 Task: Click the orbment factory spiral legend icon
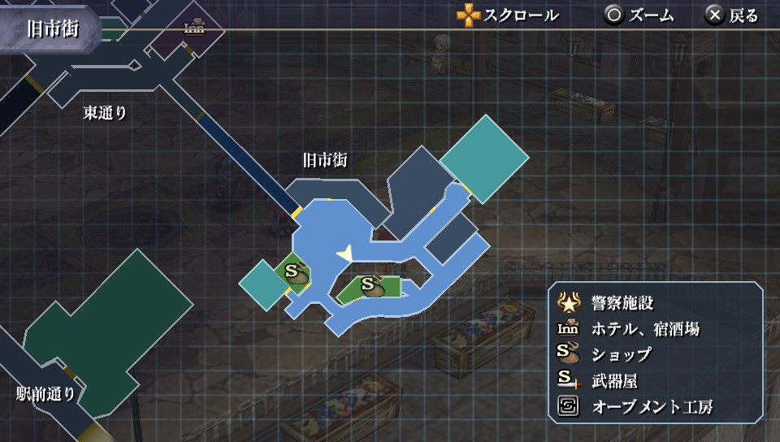tap(569, 406)
